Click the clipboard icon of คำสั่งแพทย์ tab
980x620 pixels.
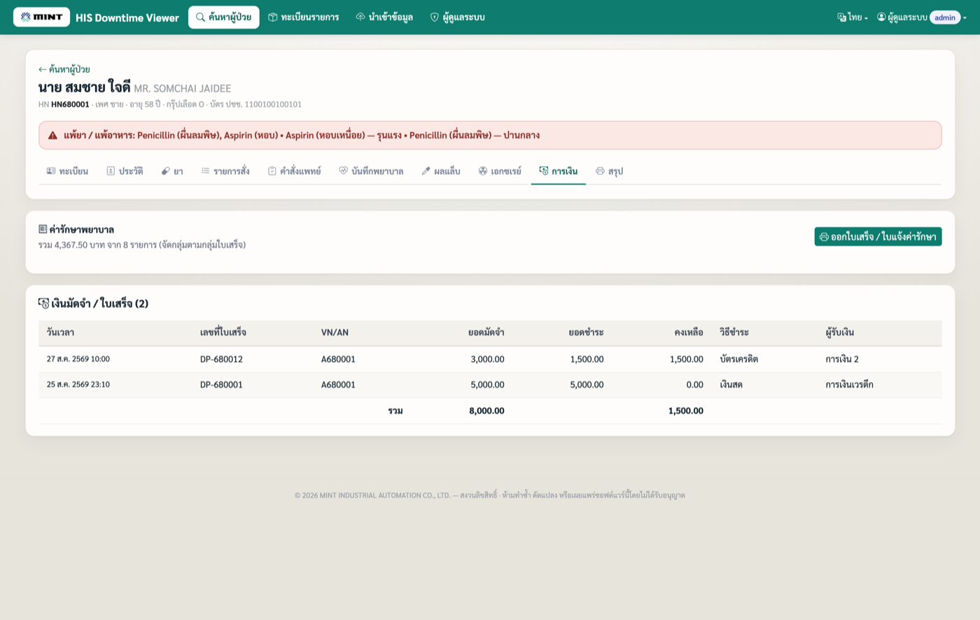click(272, 171)
